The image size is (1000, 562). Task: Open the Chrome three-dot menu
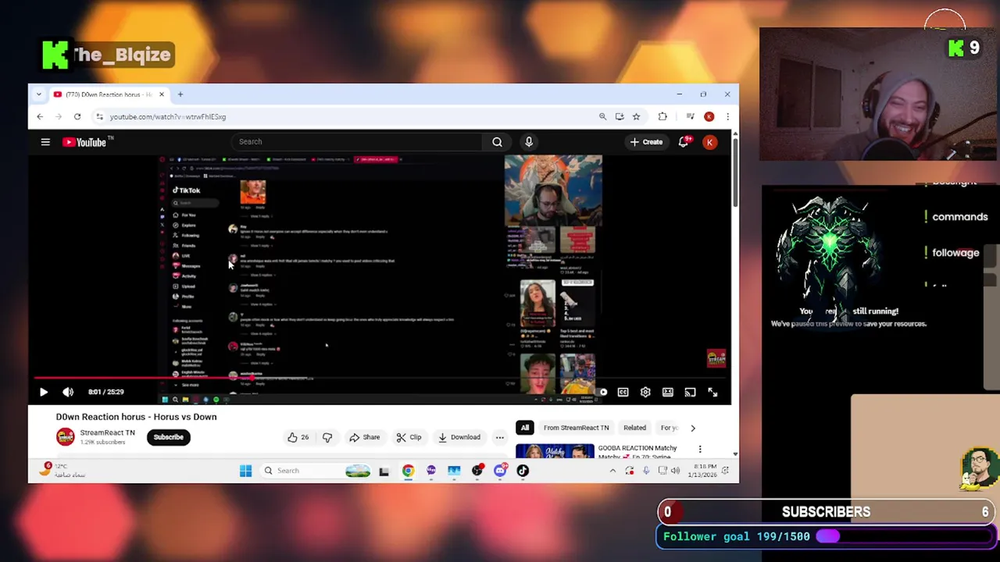point(727,117)
